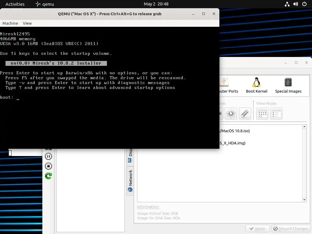
Task: Click the boot: prompt line in QEMU console
Action: (9, 97)
